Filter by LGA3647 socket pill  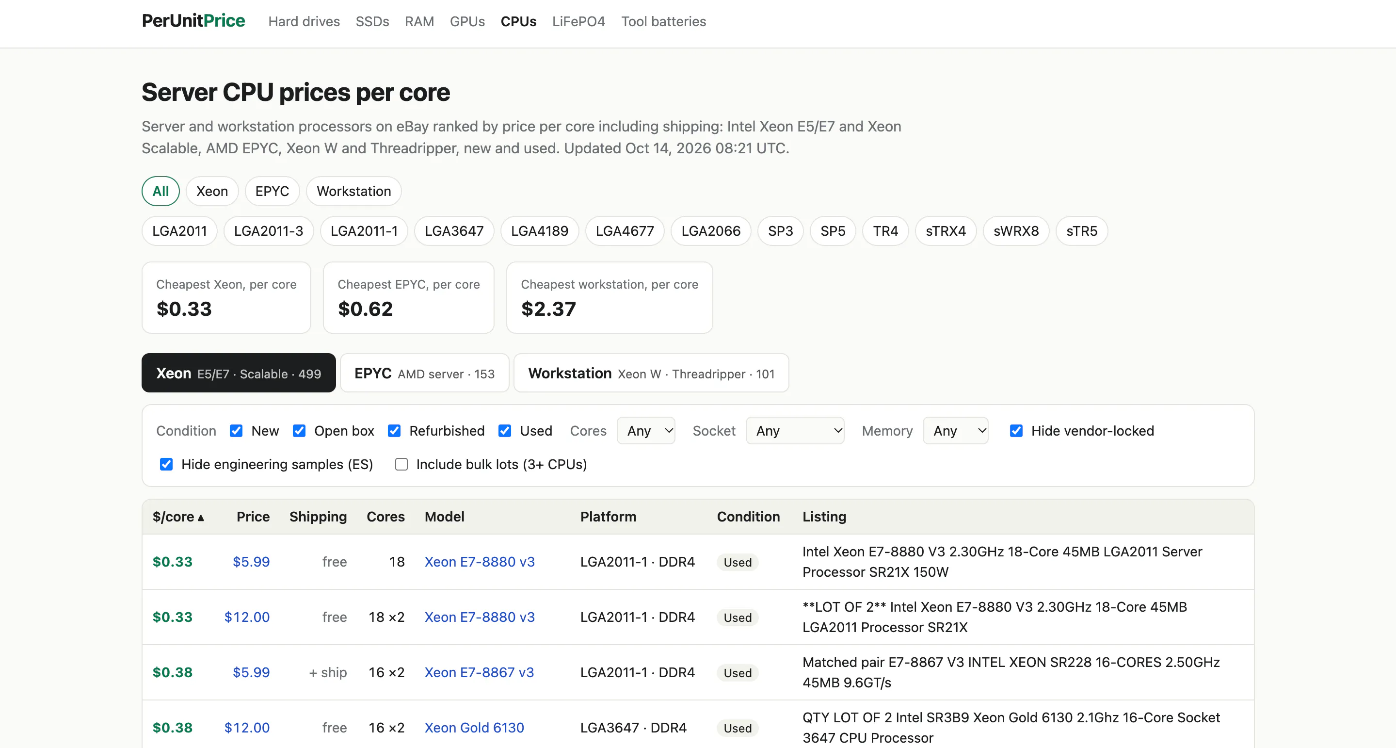454,231
